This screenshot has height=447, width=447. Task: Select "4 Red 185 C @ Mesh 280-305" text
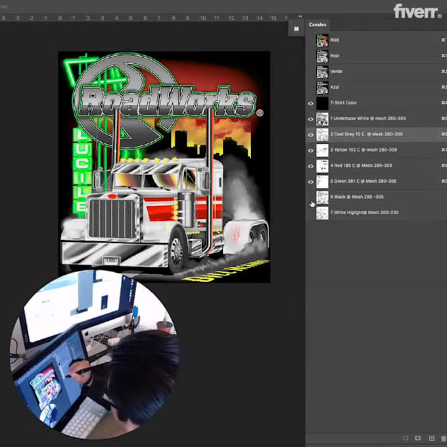pos(361,166)
